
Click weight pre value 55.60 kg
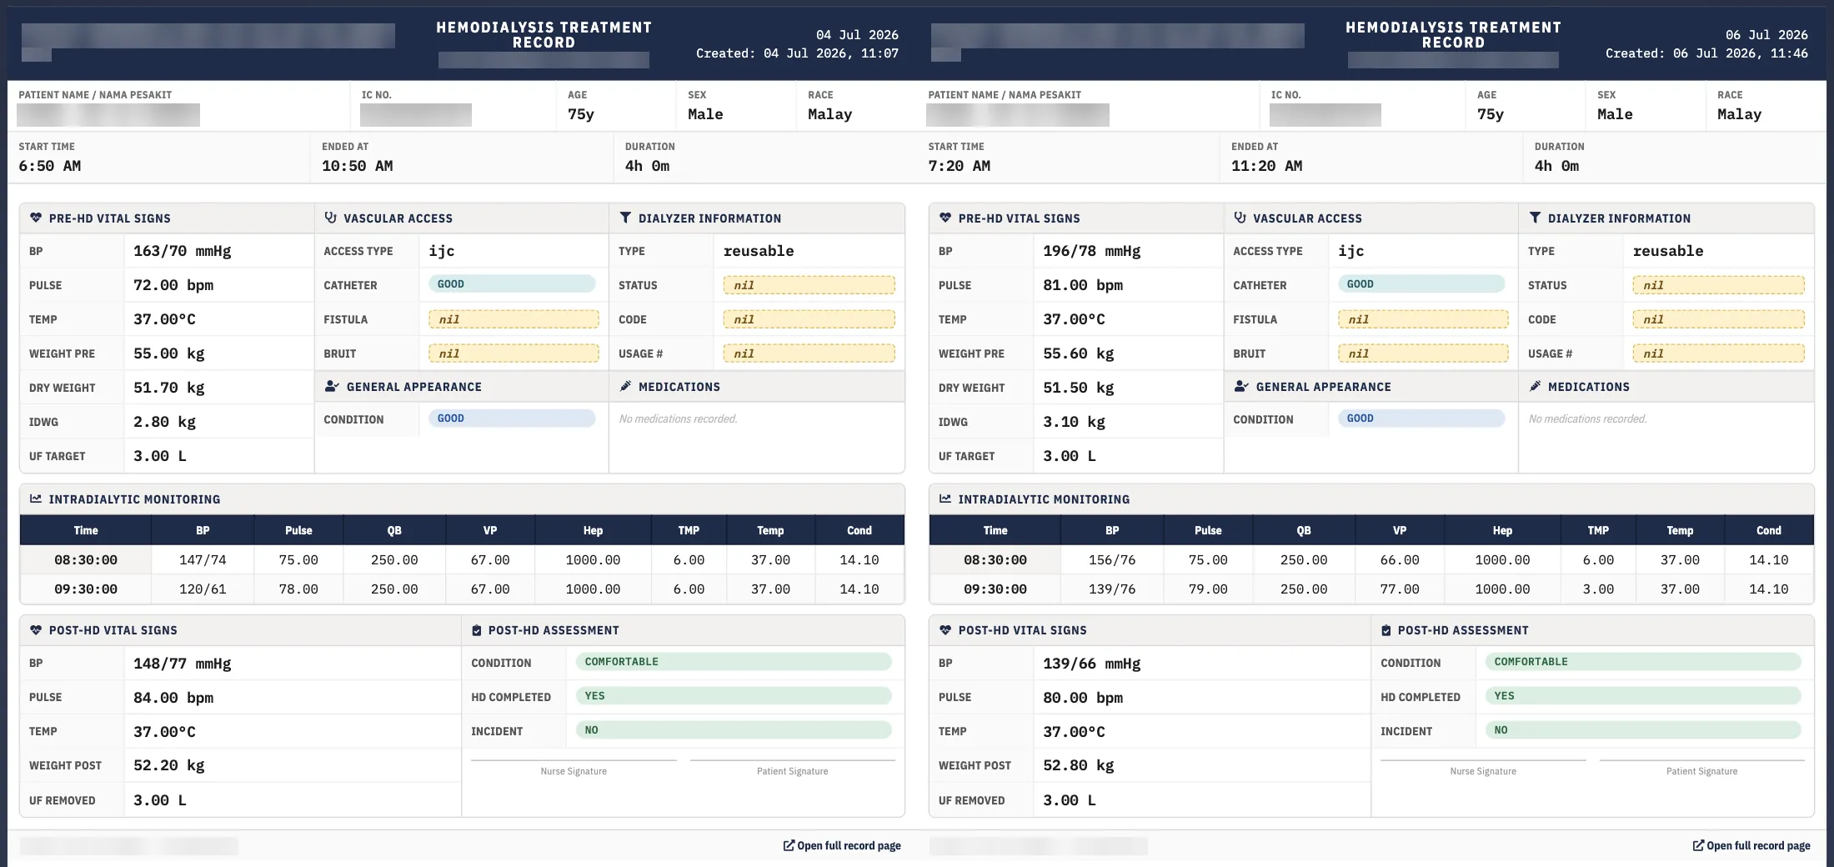pos(1079,353)
